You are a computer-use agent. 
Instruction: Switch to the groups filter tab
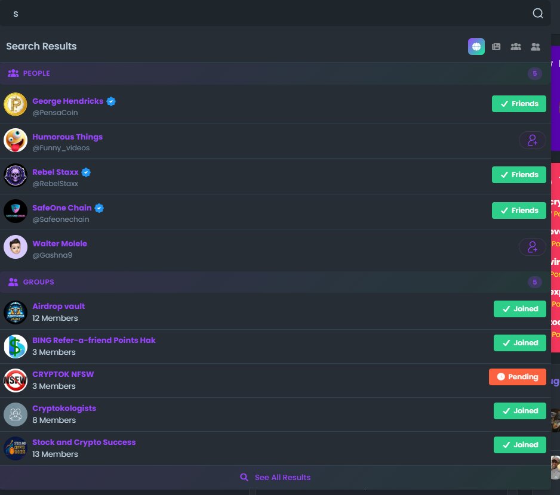pos(535,46)
